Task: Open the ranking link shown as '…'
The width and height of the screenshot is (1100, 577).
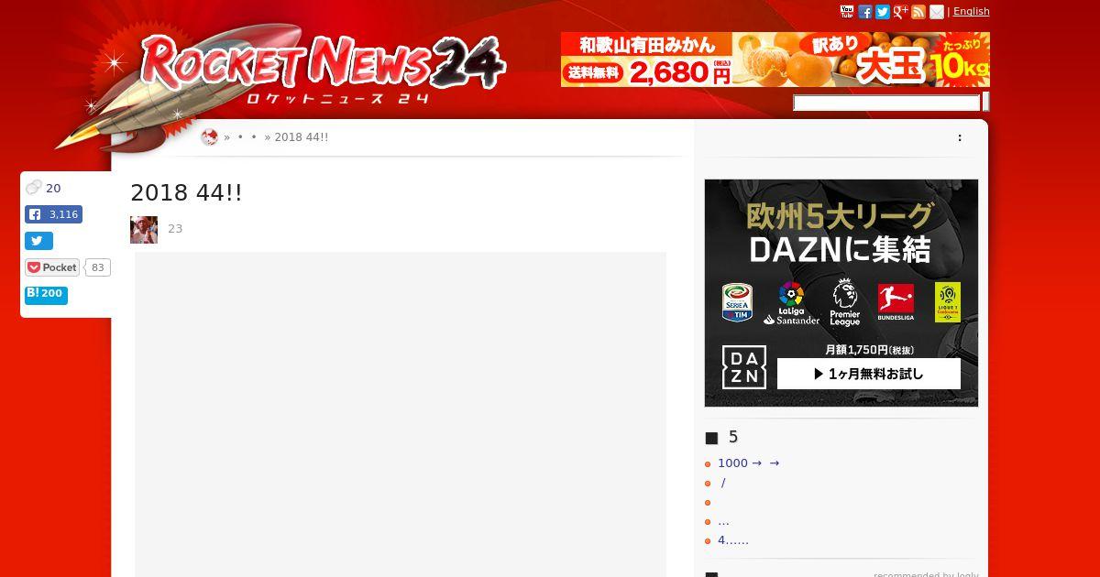Action: tap(723, 521)
